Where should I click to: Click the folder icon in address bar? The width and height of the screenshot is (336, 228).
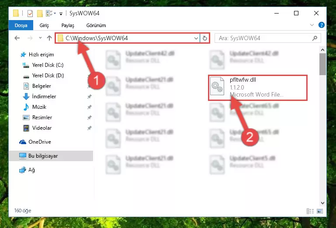(61, 38)
